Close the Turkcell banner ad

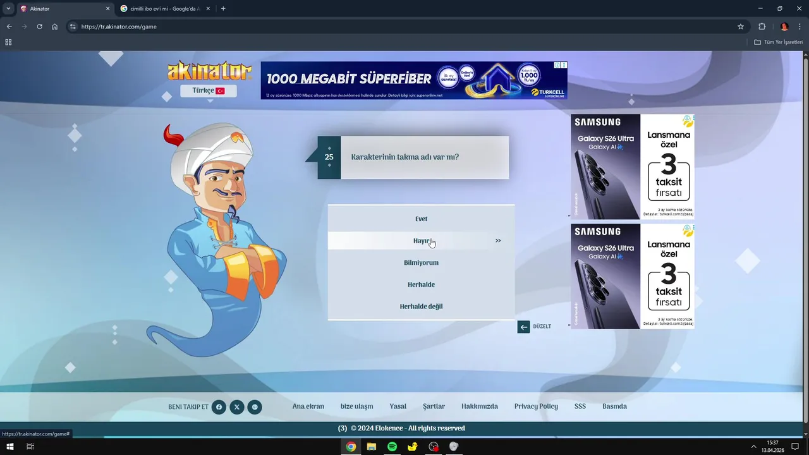tap(564, 65)
